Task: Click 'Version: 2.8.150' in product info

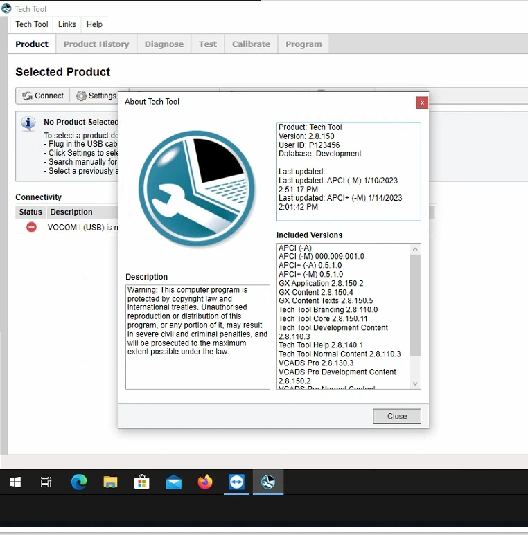Action: pyautogui.click(x=306, y=136)
